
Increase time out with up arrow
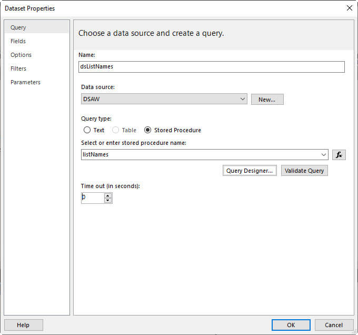(x=108, y=195)
